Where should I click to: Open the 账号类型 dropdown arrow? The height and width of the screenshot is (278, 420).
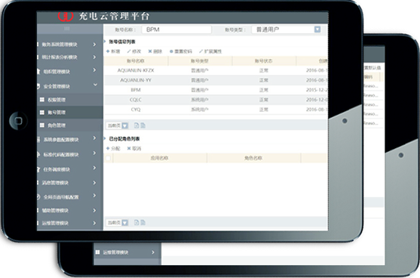(317, 29)
